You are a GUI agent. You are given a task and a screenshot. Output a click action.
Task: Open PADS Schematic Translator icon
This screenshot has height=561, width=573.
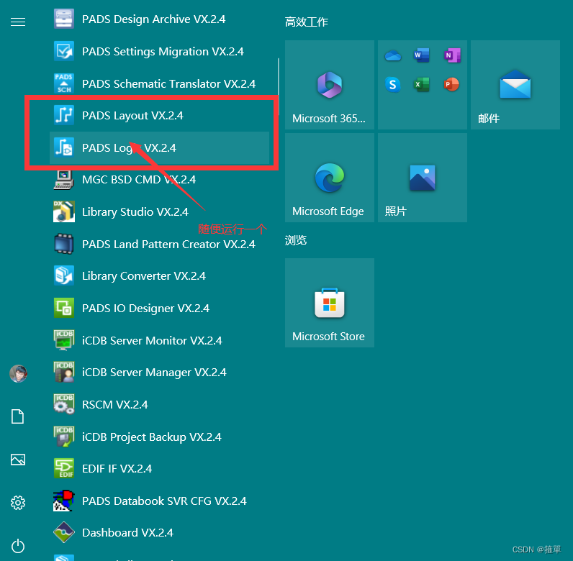coord(64,83)
